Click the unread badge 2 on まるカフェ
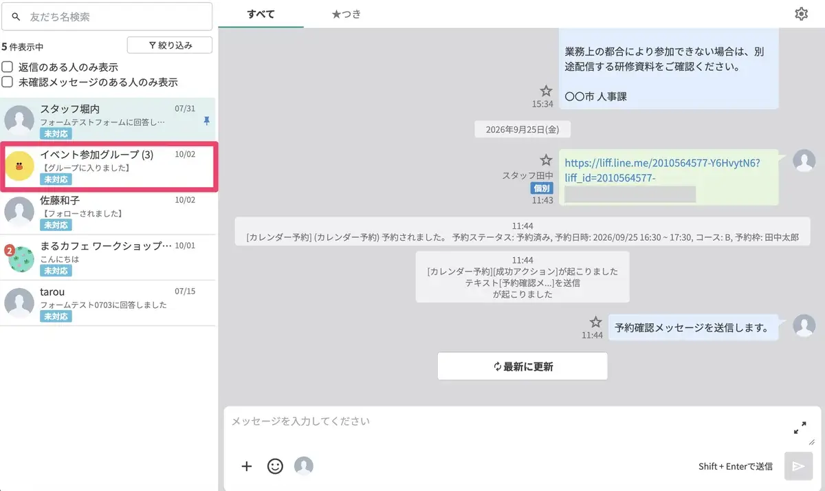825x491 pixels. pyautogui.click(x=9, y=250)
